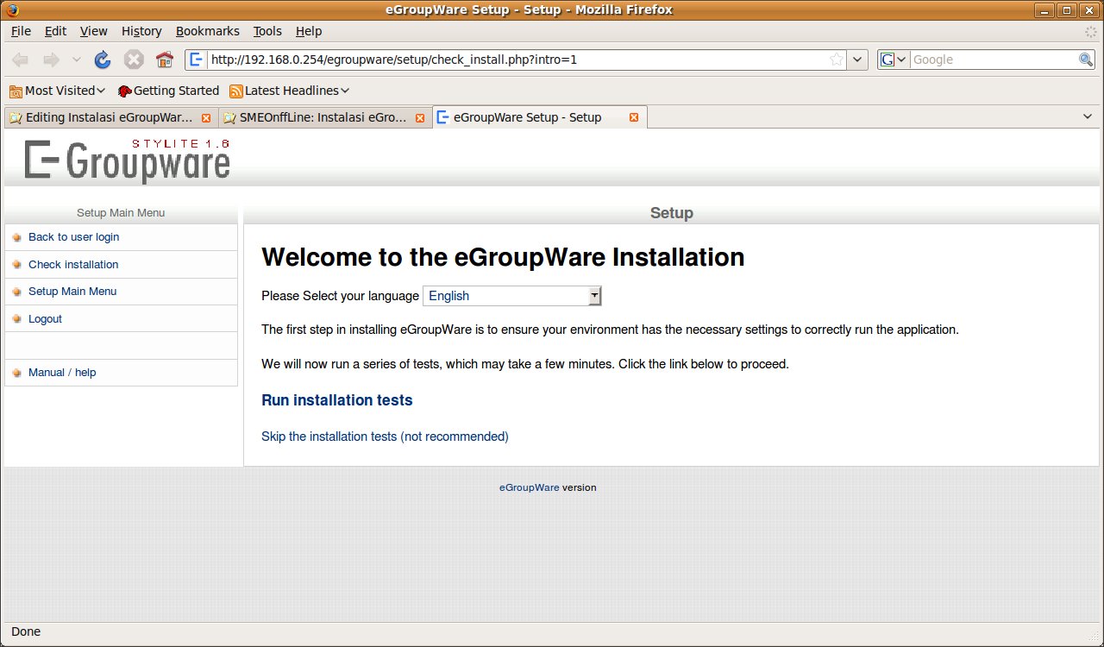Open the language selection dropdown
Image resolution: width=1104 pixels, height=647 pixels.
(511, 296)
